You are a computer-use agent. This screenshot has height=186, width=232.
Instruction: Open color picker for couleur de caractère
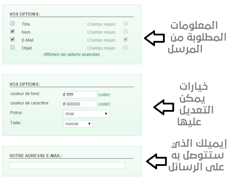(104, 104)
